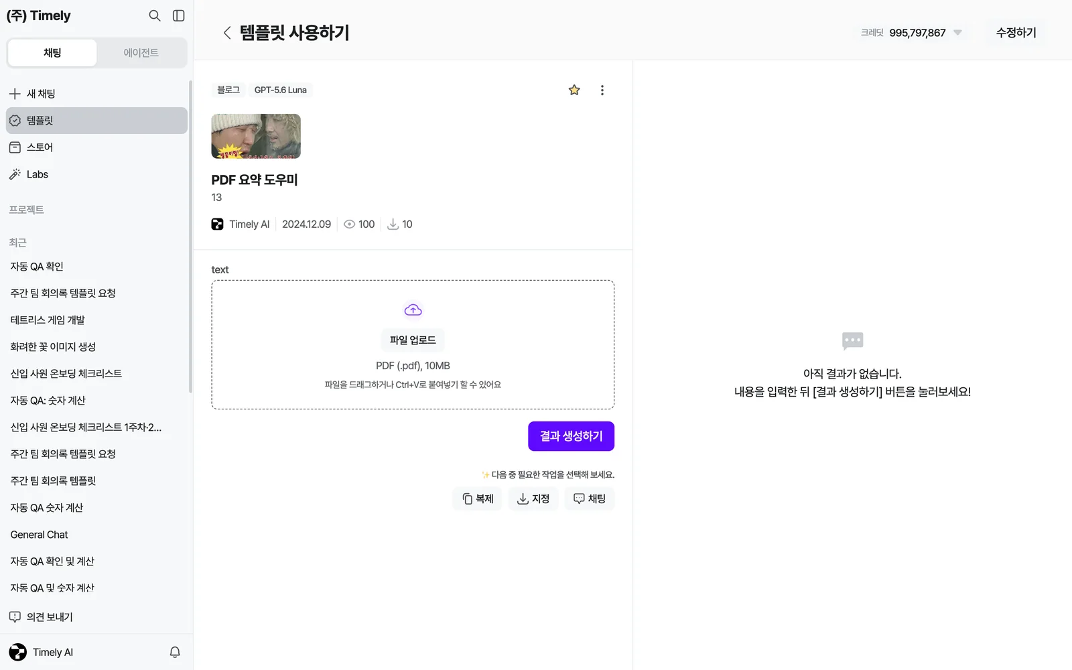
Task: Open the template thumbnail image
Action: (256, 136)
